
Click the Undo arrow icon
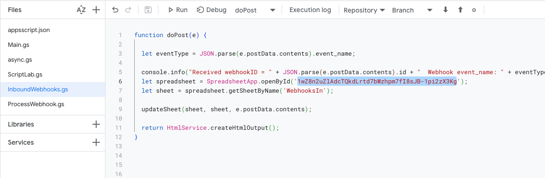(x=115, y=10)
